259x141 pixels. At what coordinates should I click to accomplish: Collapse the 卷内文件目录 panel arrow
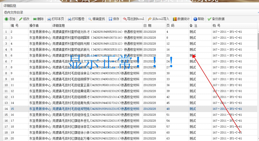pos(258,12)
